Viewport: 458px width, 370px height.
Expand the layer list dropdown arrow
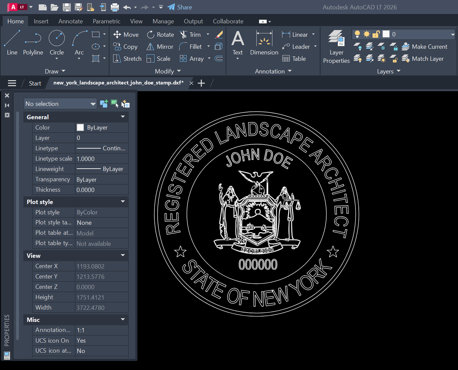[453, 34]
